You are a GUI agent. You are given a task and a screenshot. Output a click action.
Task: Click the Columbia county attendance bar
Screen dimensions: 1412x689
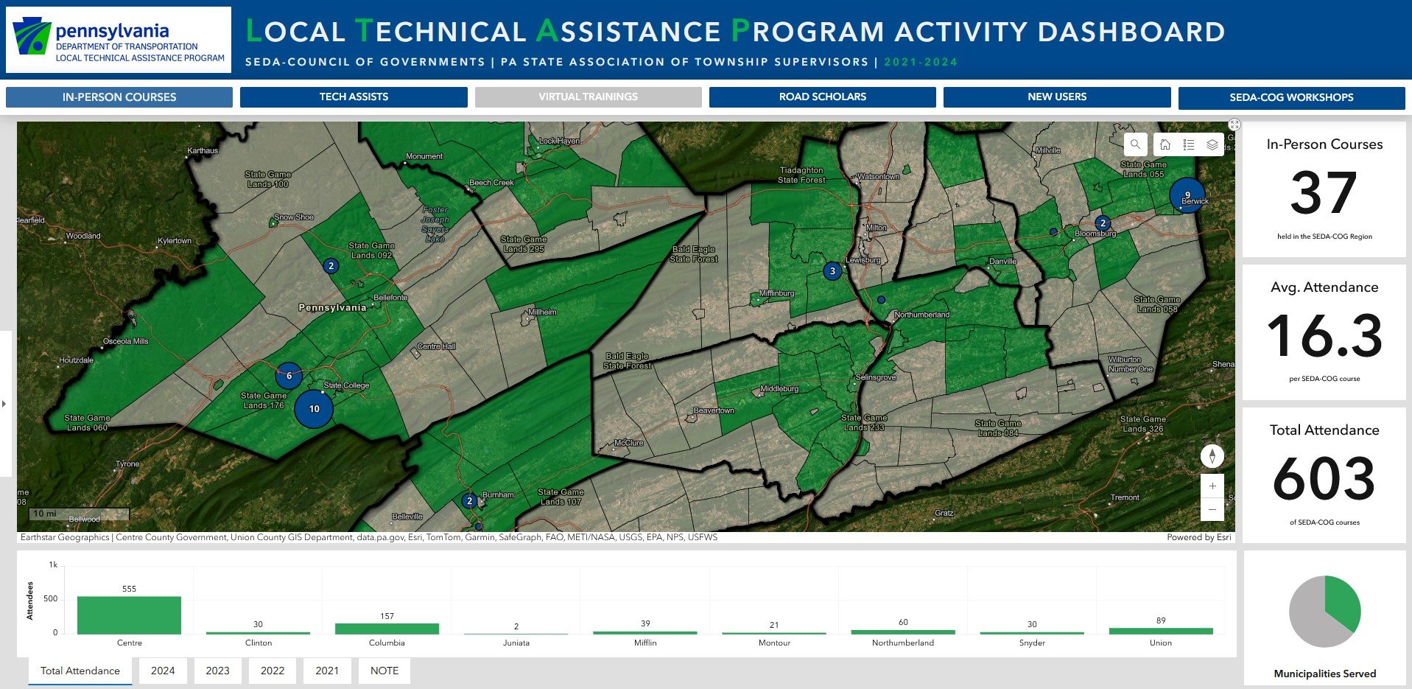pyautogui.click(x=387, y=629)
